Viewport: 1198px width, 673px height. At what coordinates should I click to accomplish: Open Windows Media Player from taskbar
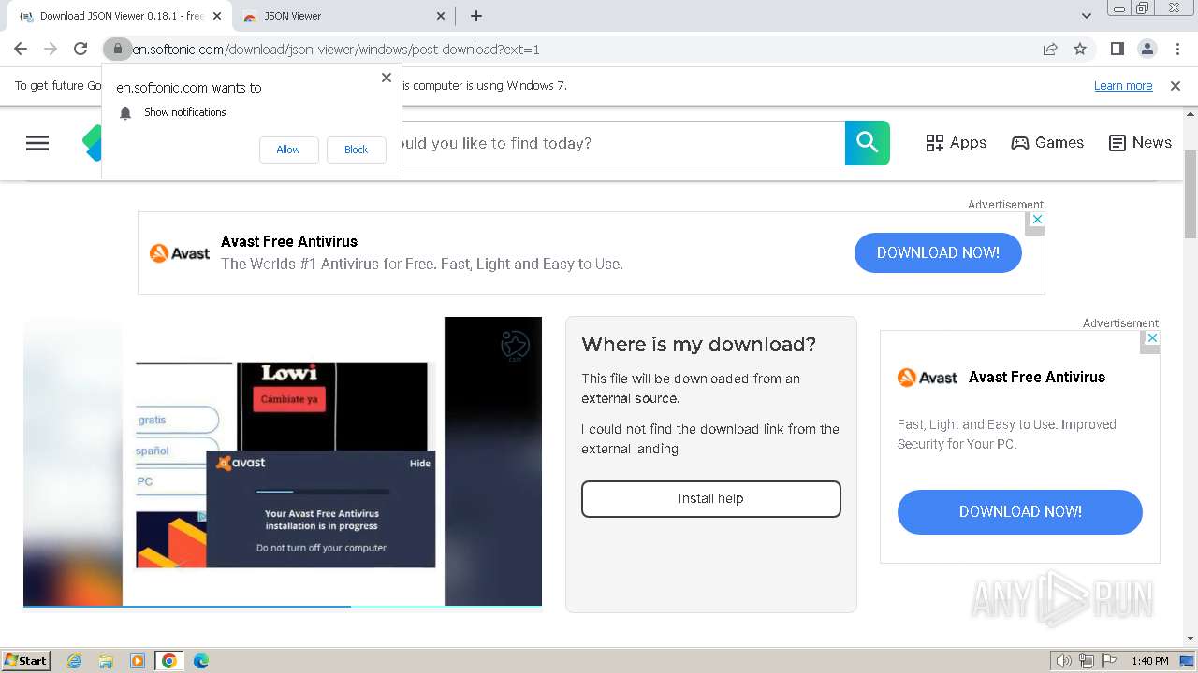tap(138, 661)
